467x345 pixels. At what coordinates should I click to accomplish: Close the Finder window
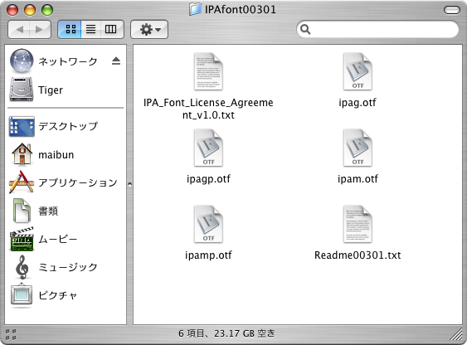tap(12, 10)
